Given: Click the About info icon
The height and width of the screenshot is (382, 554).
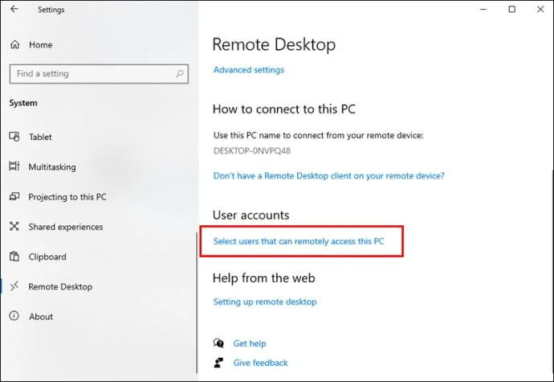Looking at the screenshot, I should point(14,316).
